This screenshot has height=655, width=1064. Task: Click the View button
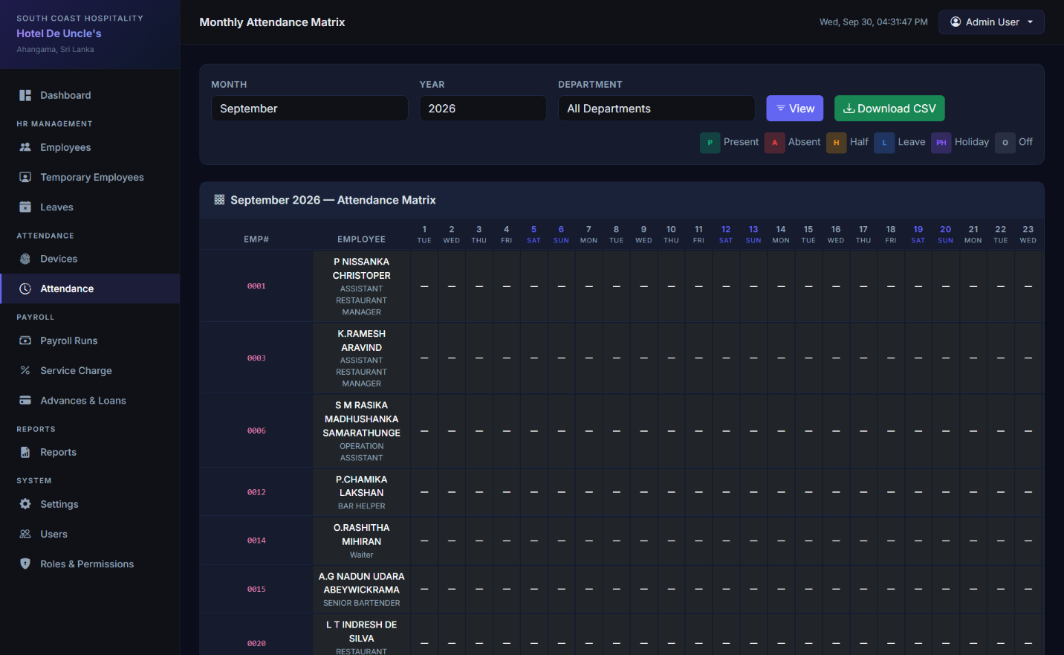(x=795, y=109)
